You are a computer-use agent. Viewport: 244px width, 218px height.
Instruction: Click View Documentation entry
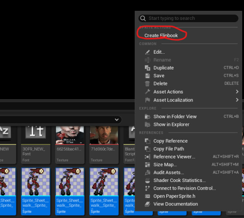click(176, 204)
